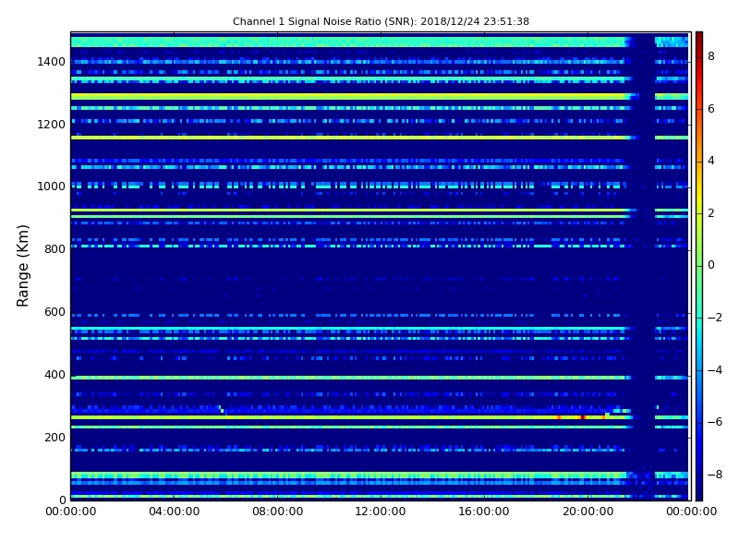The image size is (739, 554).
Task: Click the colorbar tick label 4
Action: point(711,161)
